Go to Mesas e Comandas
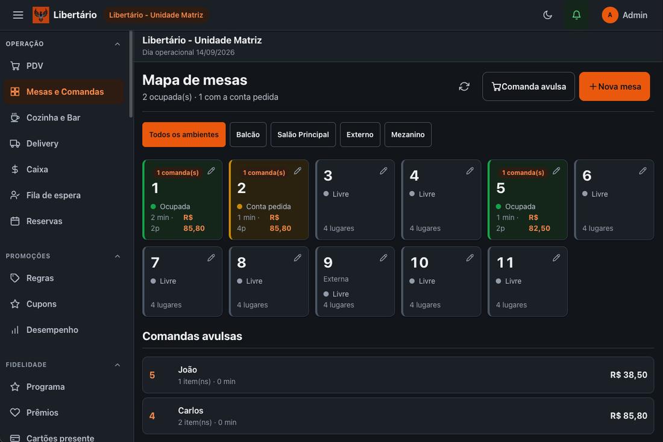This screenshot has height=442, width=663. click(x=63, y=92)
